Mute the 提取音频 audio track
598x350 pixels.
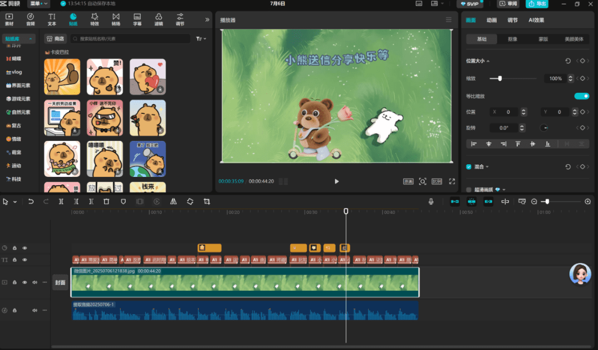point(35,310)
